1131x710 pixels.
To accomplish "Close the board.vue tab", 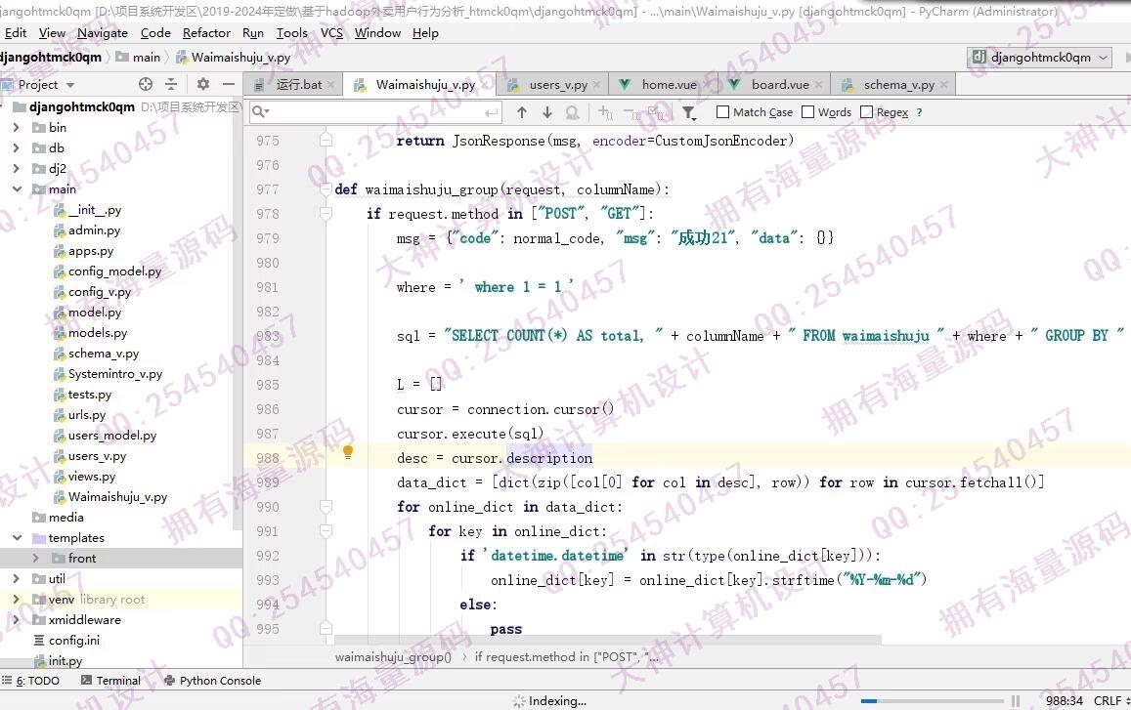I will (818, 85).
